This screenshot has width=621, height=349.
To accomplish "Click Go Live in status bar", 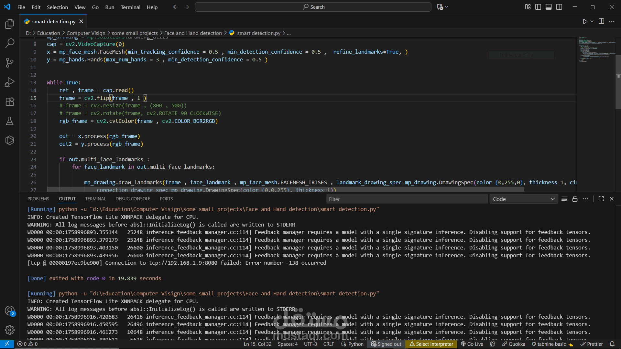I will (x=472, y=344).
